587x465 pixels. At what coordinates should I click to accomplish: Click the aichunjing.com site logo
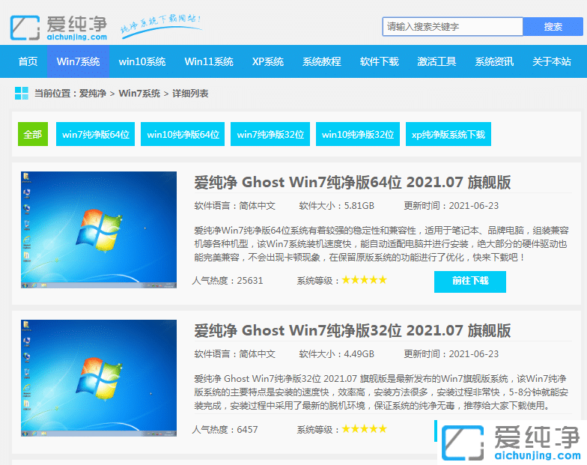coord(58,27)
